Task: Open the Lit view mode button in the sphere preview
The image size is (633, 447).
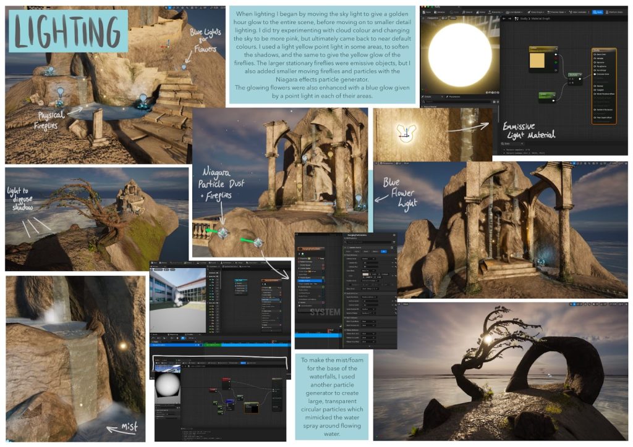Action: (444, 18)
